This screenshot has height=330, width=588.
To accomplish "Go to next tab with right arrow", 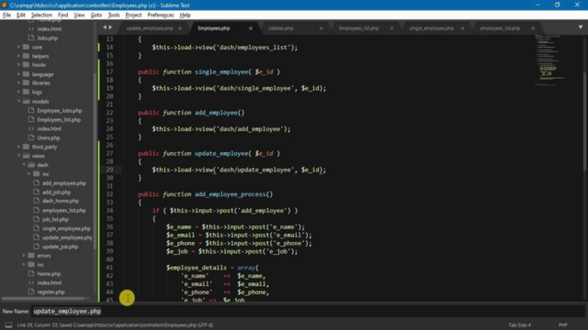I will tap(110, 27).
